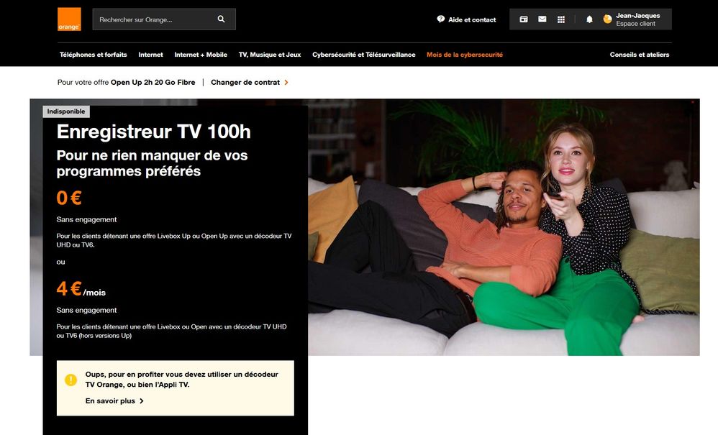Click the Jean-Jacques account name
The height and width of the screenshot is (435, 718).
click(x=638, y=16)
